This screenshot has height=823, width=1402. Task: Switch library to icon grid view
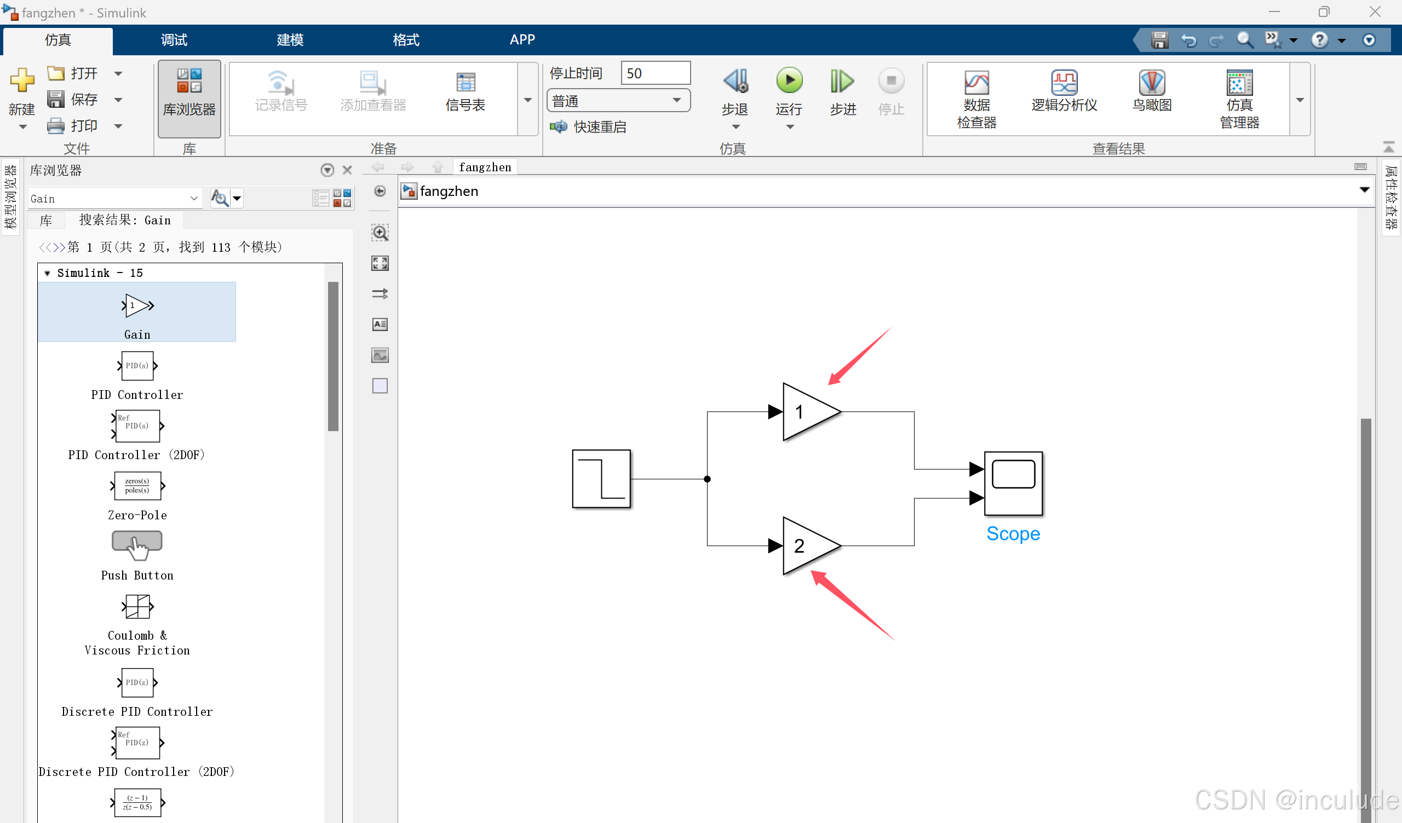(x=342, y=198)
